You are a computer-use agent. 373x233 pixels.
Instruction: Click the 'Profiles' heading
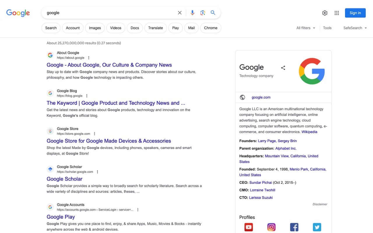[x=247, y=217]
